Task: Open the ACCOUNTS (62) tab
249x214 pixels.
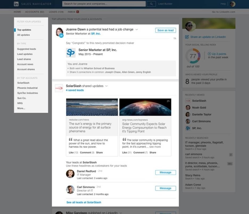Action: click(x=35, y=12)
